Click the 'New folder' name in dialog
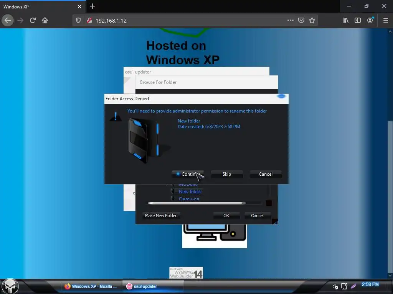Viewport: 393px width, 294px height. [189, 121]
